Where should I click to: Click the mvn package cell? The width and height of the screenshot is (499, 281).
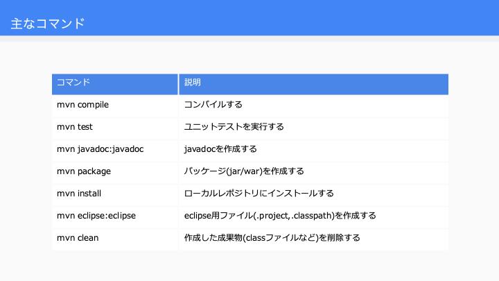(x=115, y=173)
